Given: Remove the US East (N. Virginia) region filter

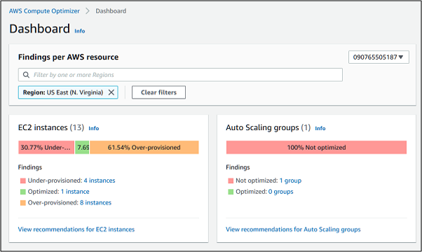Looking at the screenshot, I should point(111,92).
